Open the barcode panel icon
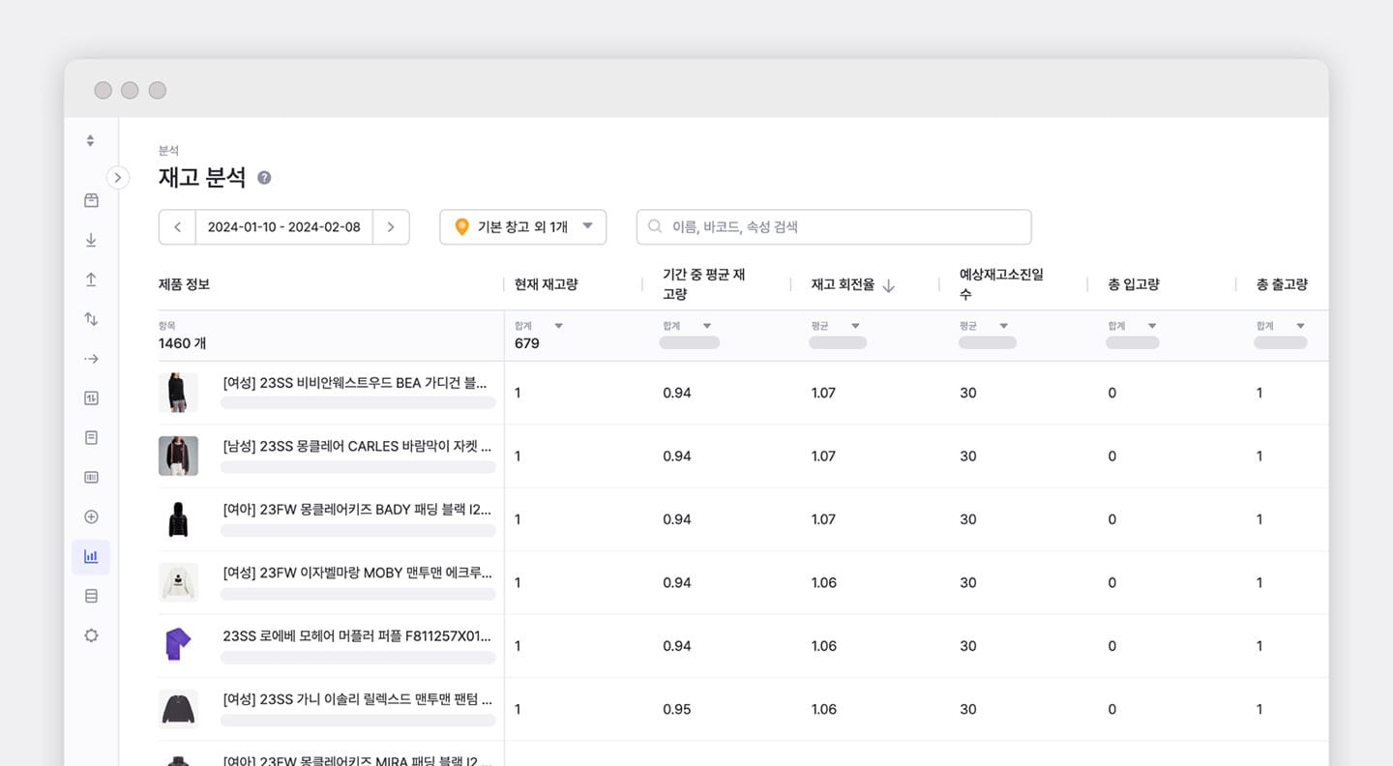Screen dimensions: 1393x766 point(91,477)
